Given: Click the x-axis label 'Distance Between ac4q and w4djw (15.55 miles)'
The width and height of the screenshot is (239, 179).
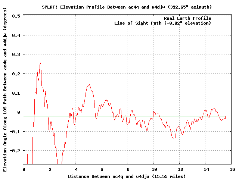Looking at the screenshot, I should [127, 176].
